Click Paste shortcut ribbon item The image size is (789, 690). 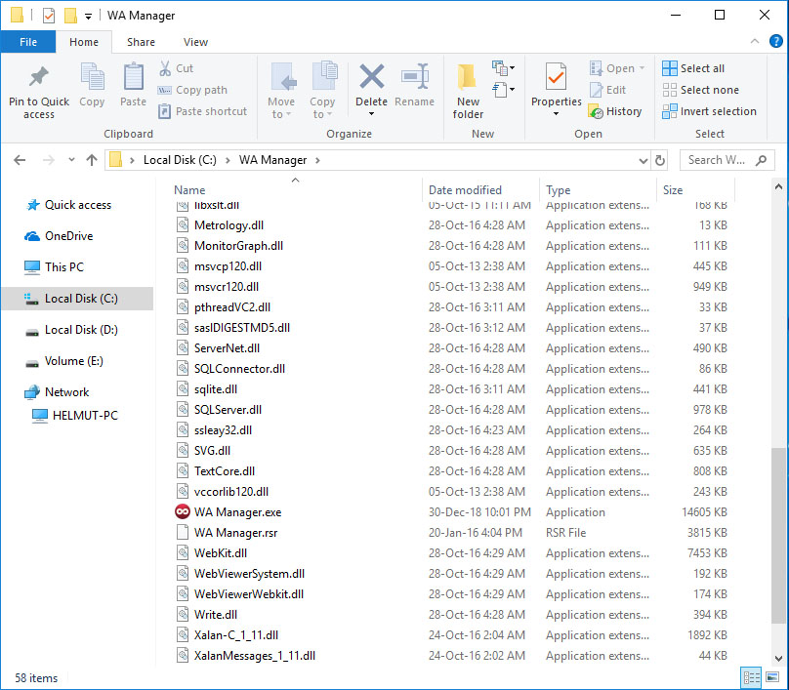(x=202, y=111)
